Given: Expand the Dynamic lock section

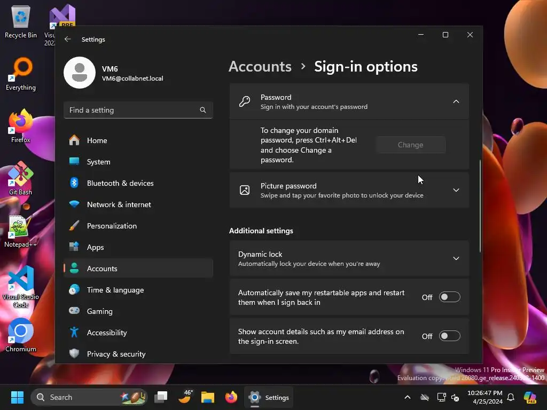Looking at the screenshot, I should [x=456, y=258].
